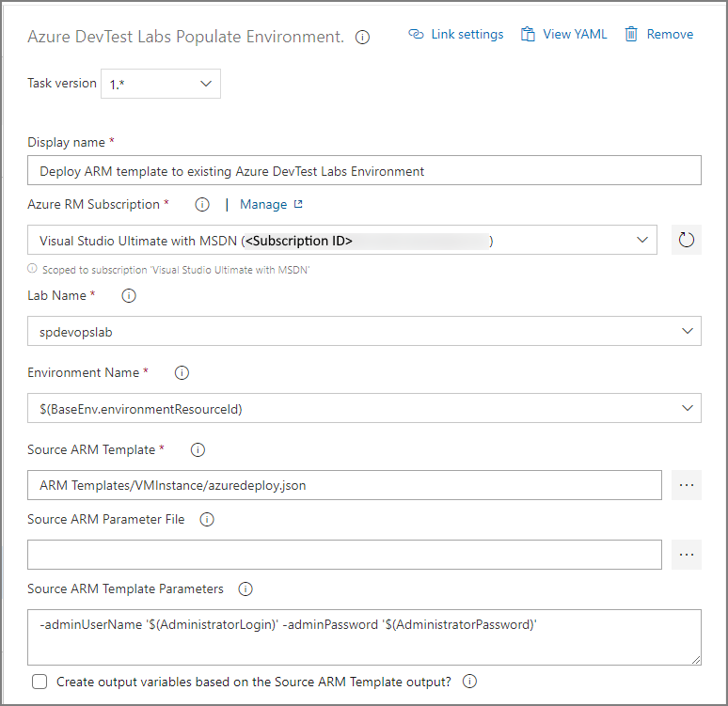
Task: Click the trash can Remove icon
Action: coord(631,35)
